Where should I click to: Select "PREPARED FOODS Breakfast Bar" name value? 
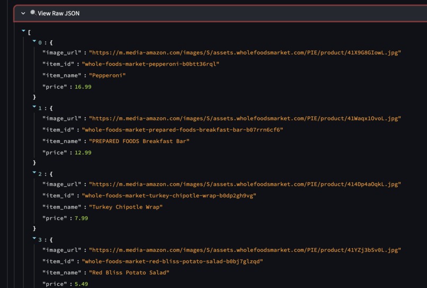(x=139, y=141)
